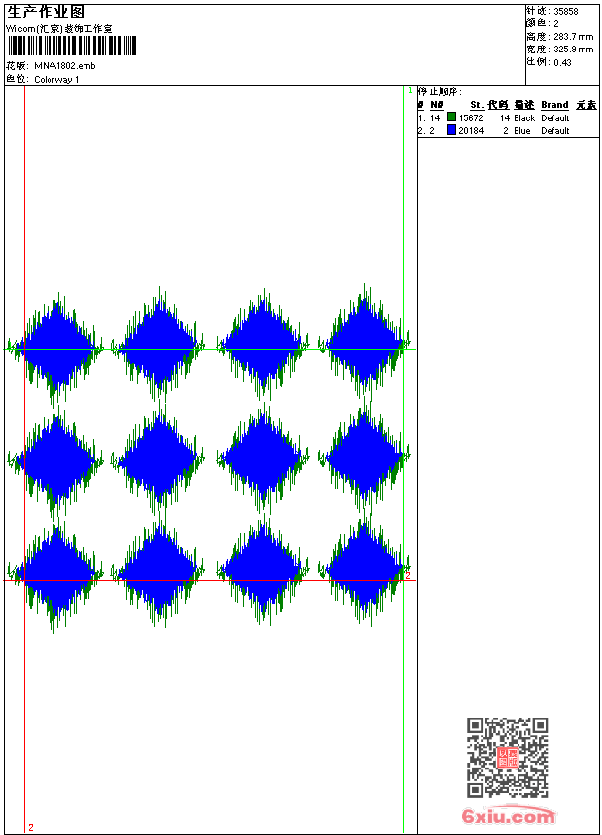602x835 pixels.
Task: Click Default brand in the Blue row
Action: click(x=555, y=131)
